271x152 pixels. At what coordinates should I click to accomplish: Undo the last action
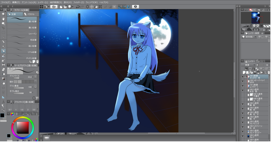click(x=78, y=7)
